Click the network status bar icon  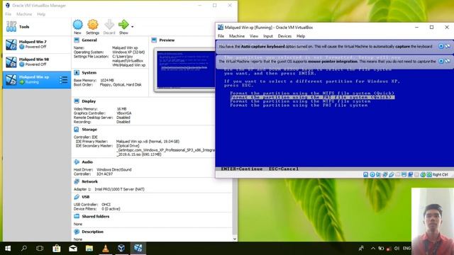pos(385,175)
